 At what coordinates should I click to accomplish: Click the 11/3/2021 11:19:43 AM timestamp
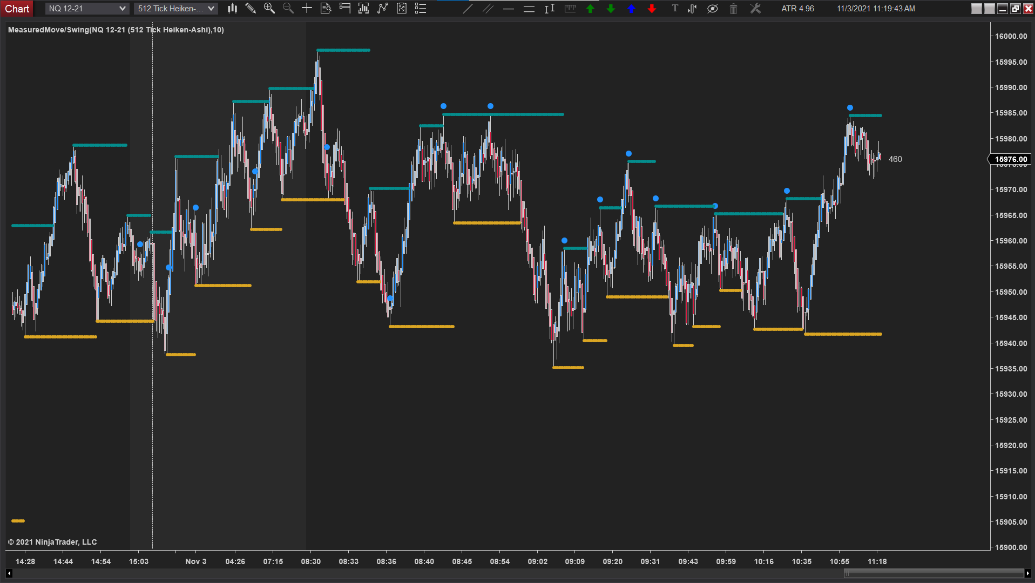click(876, 9)
